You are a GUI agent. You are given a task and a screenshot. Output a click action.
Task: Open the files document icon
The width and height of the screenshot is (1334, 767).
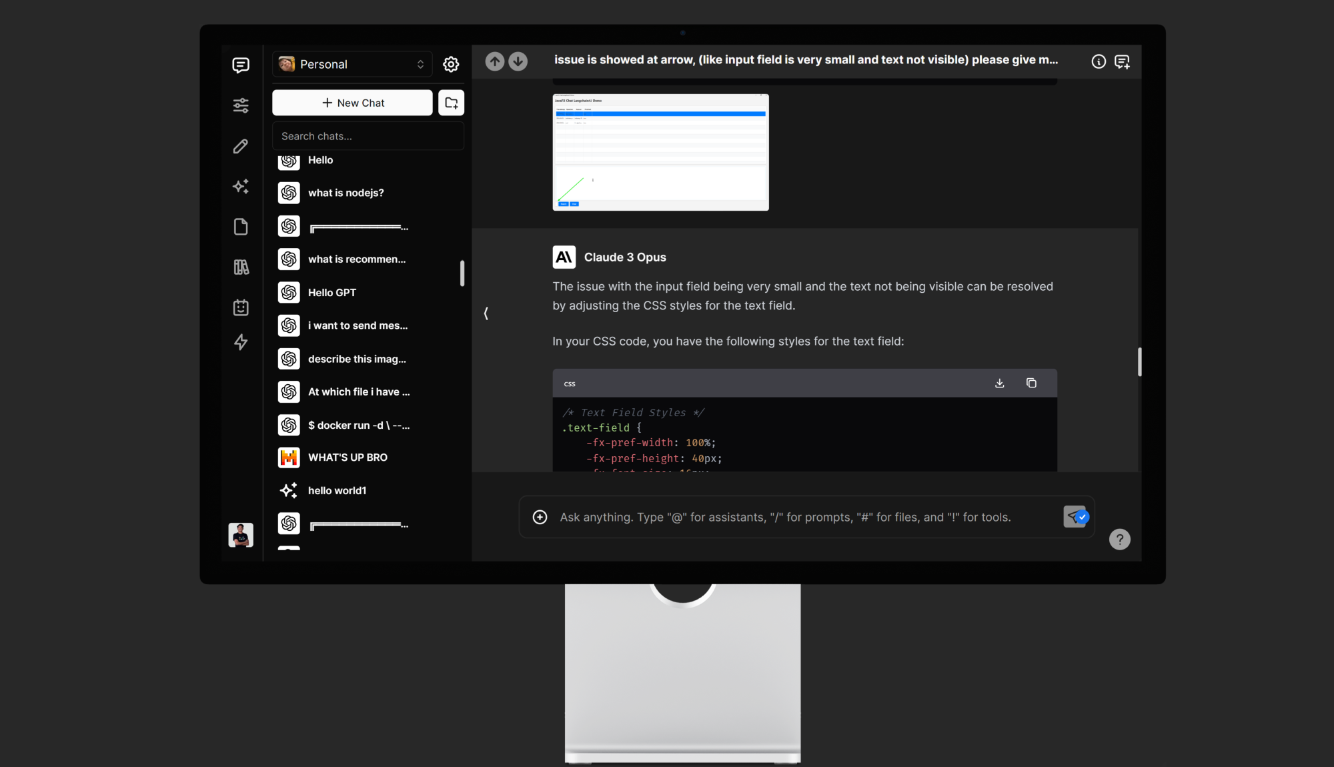[241, 227]
